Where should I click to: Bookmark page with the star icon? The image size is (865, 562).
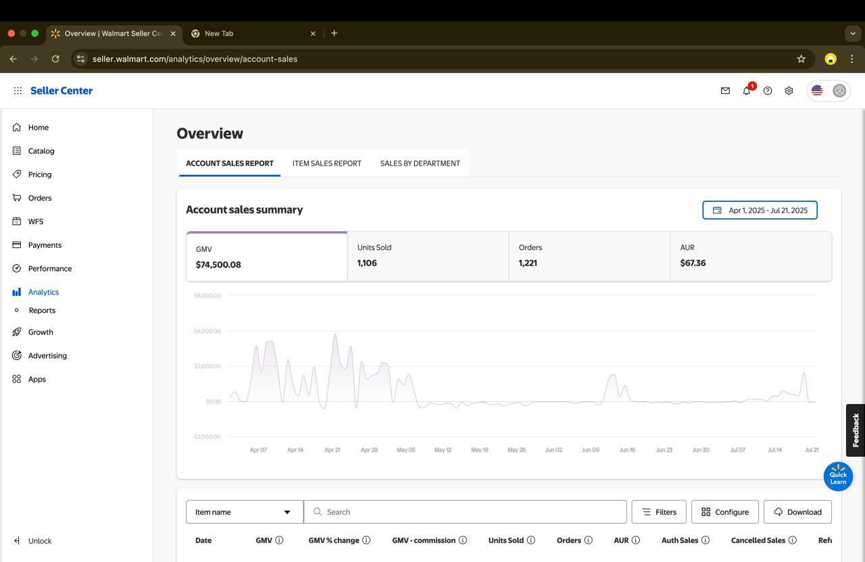coord(801,59)
